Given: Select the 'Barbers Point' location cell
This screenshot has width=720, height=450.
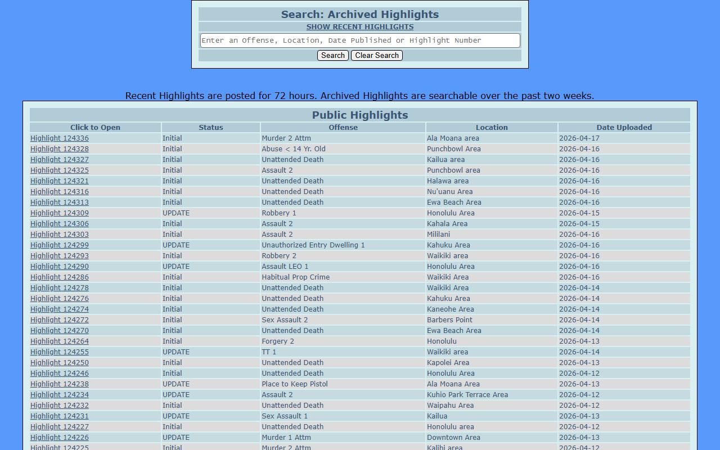Looking at the screenshot, I should click(x=492, y=320).
